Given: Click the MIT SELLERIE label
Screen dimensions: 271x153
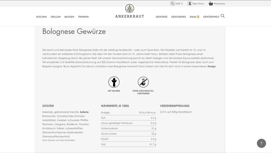Looking at the screenshot, I should (x=114, y=91).
